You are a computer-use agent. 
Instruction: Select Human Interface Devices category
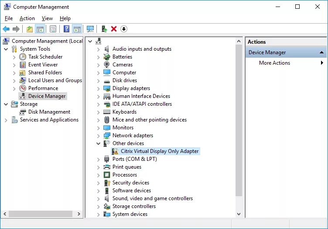tap(141, 96)
